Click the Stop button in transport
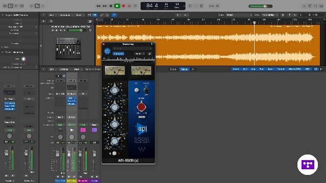Image resolution: width=326 pixels, height=183 pixels. (x=111, y=6)
